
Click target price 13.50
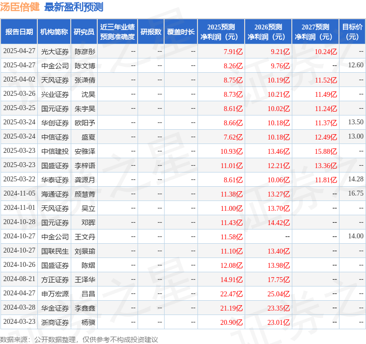356,122
